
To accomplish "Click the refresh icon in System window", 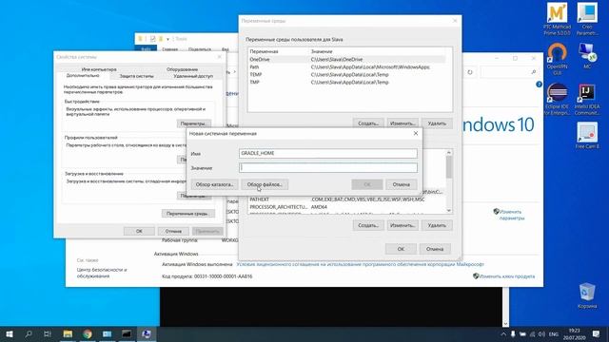I will (x=470, y=72).
